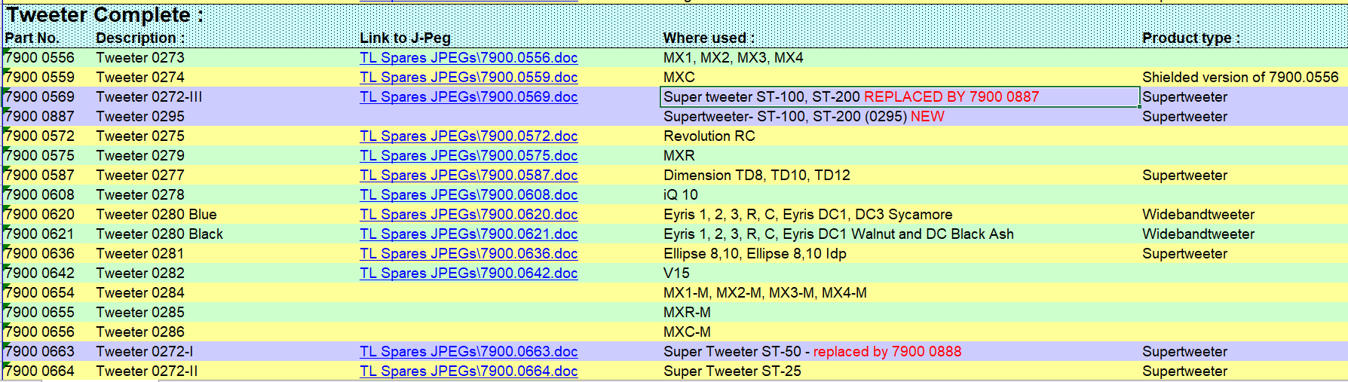Open link TL Spares JPEGs\7900.0556.doc

point(468,58)
